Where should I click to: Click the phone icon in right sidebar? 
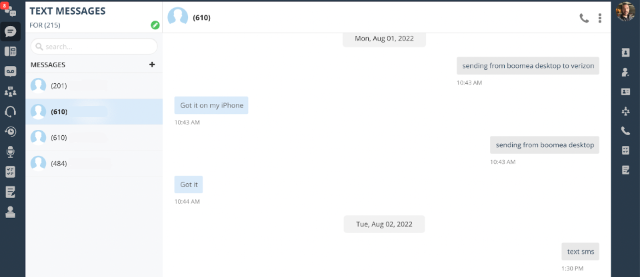coord(625,131)
